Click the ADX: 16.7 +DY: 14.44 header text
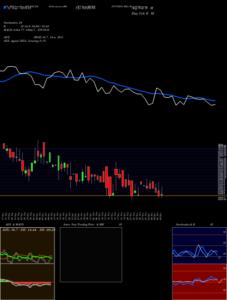The height and width of the screenshot is (300, 227). point(28,230)
